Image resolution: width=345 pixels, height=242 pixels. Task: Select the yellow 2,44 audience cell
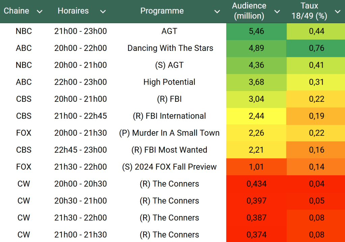[x=256, y=116]
